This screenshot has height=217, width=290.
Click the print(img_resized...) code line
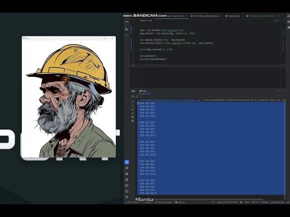point(156,49)
